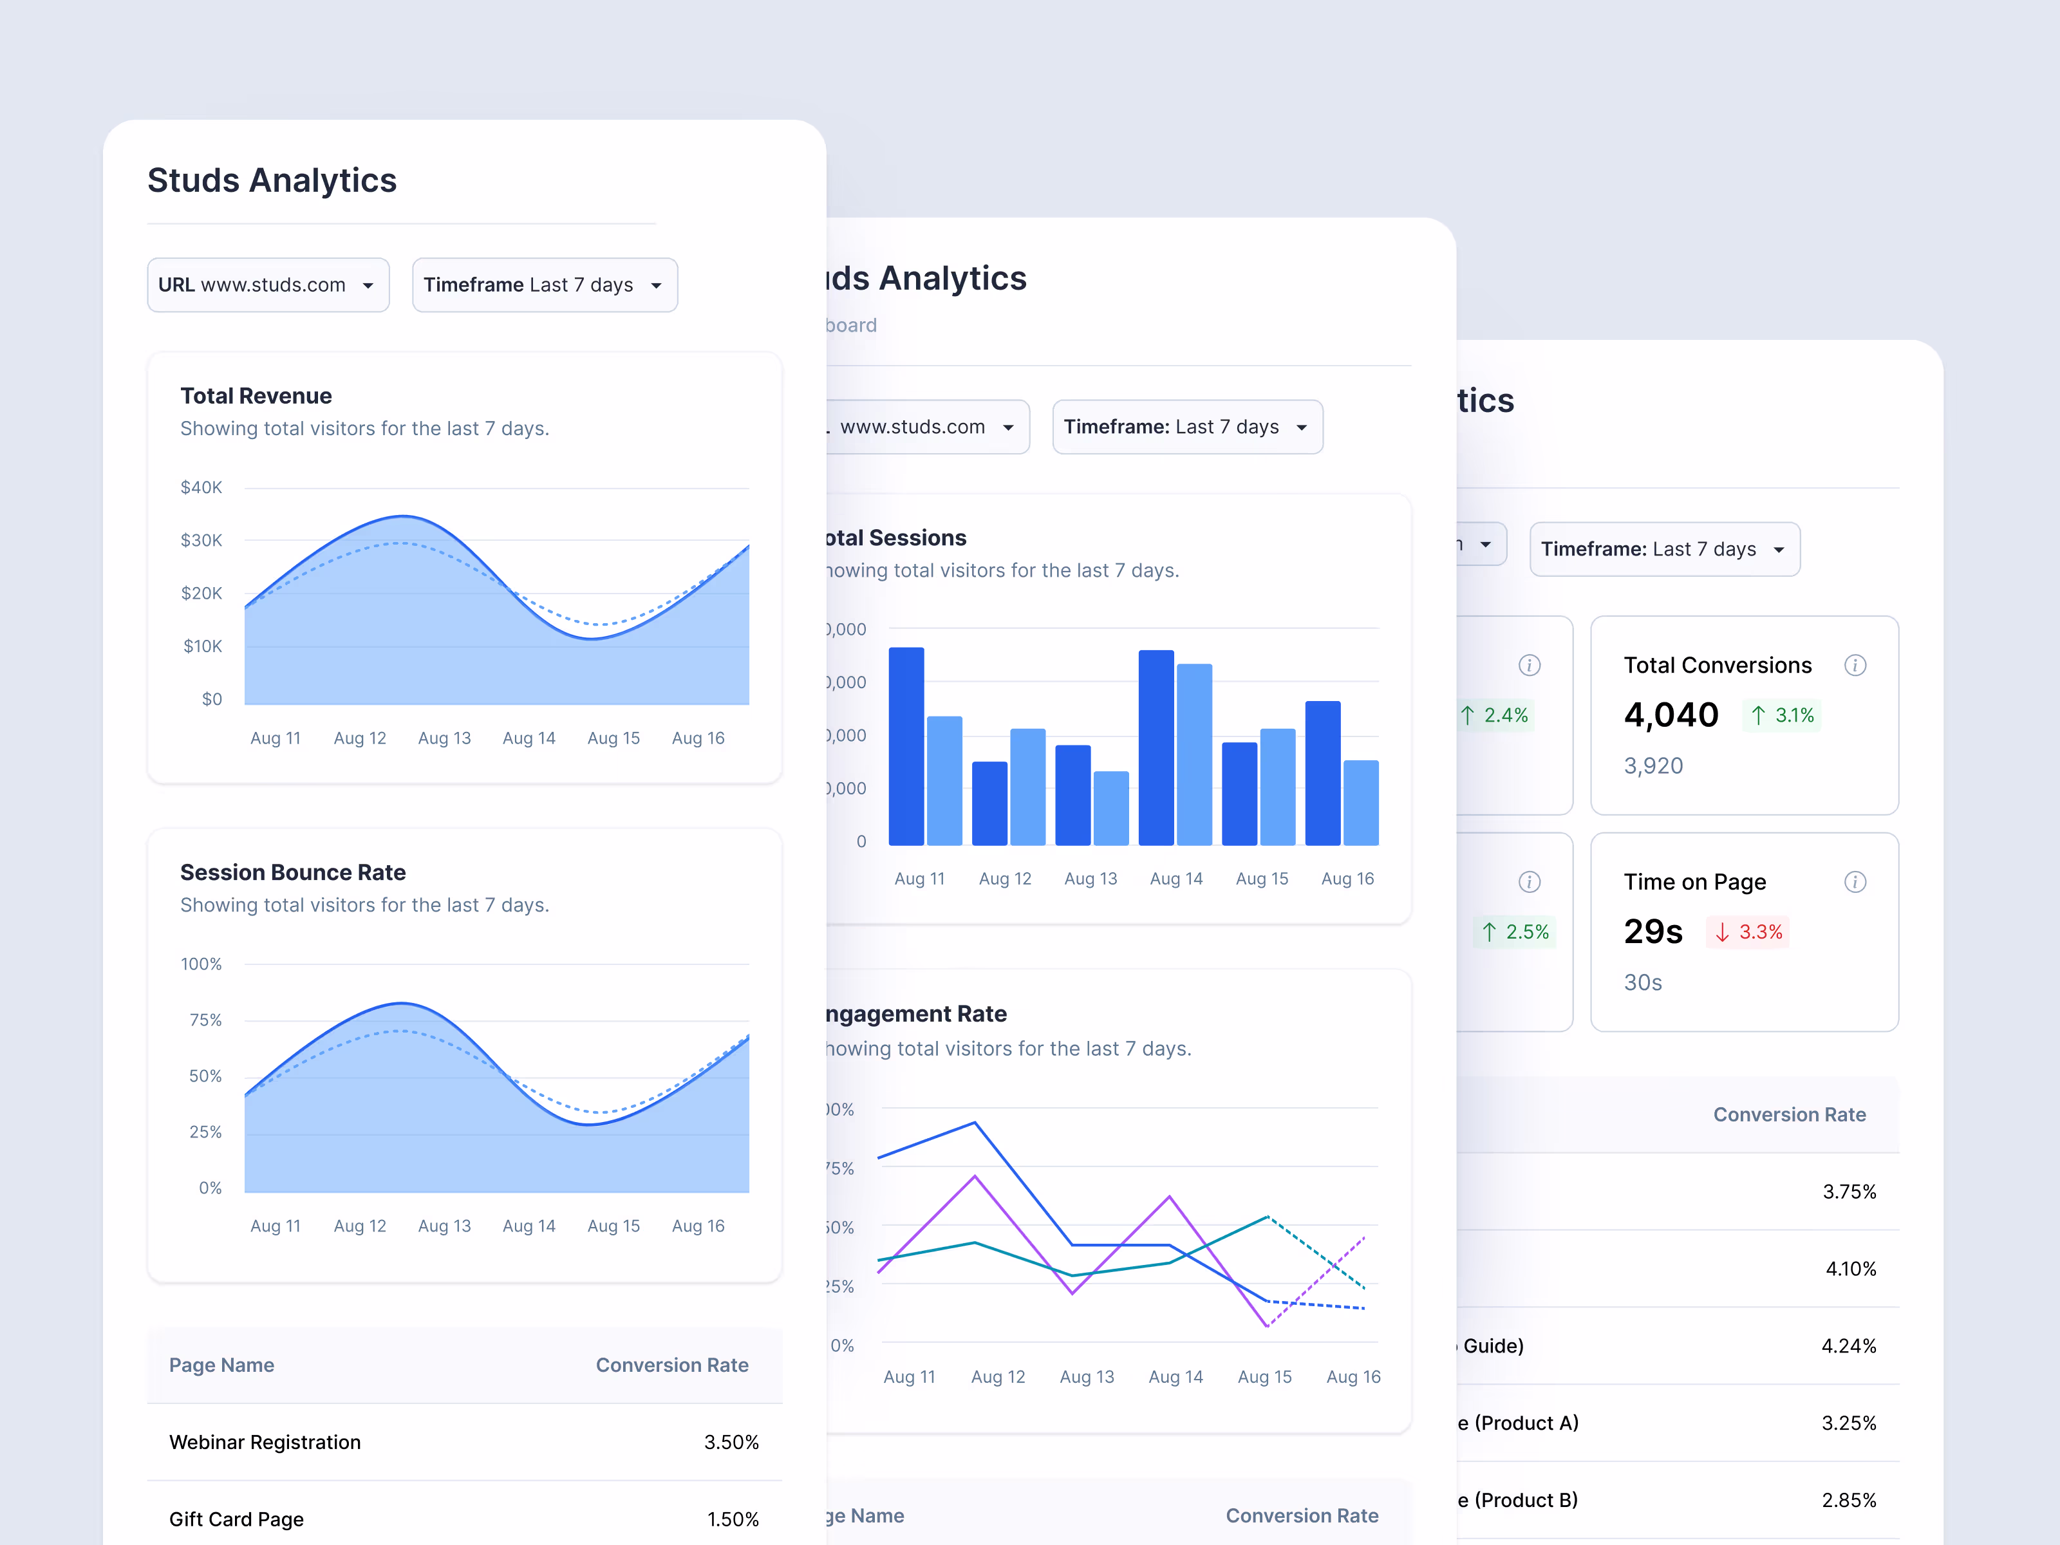Open Timeframe dropdown on the rightmost dashboard
Viewport: 2060px width, 1545px height.
1664,548
